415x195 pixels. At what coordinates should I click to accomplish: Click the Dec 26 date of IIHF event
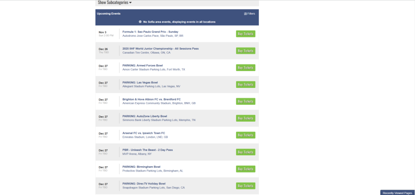click(x=103, y=49)
